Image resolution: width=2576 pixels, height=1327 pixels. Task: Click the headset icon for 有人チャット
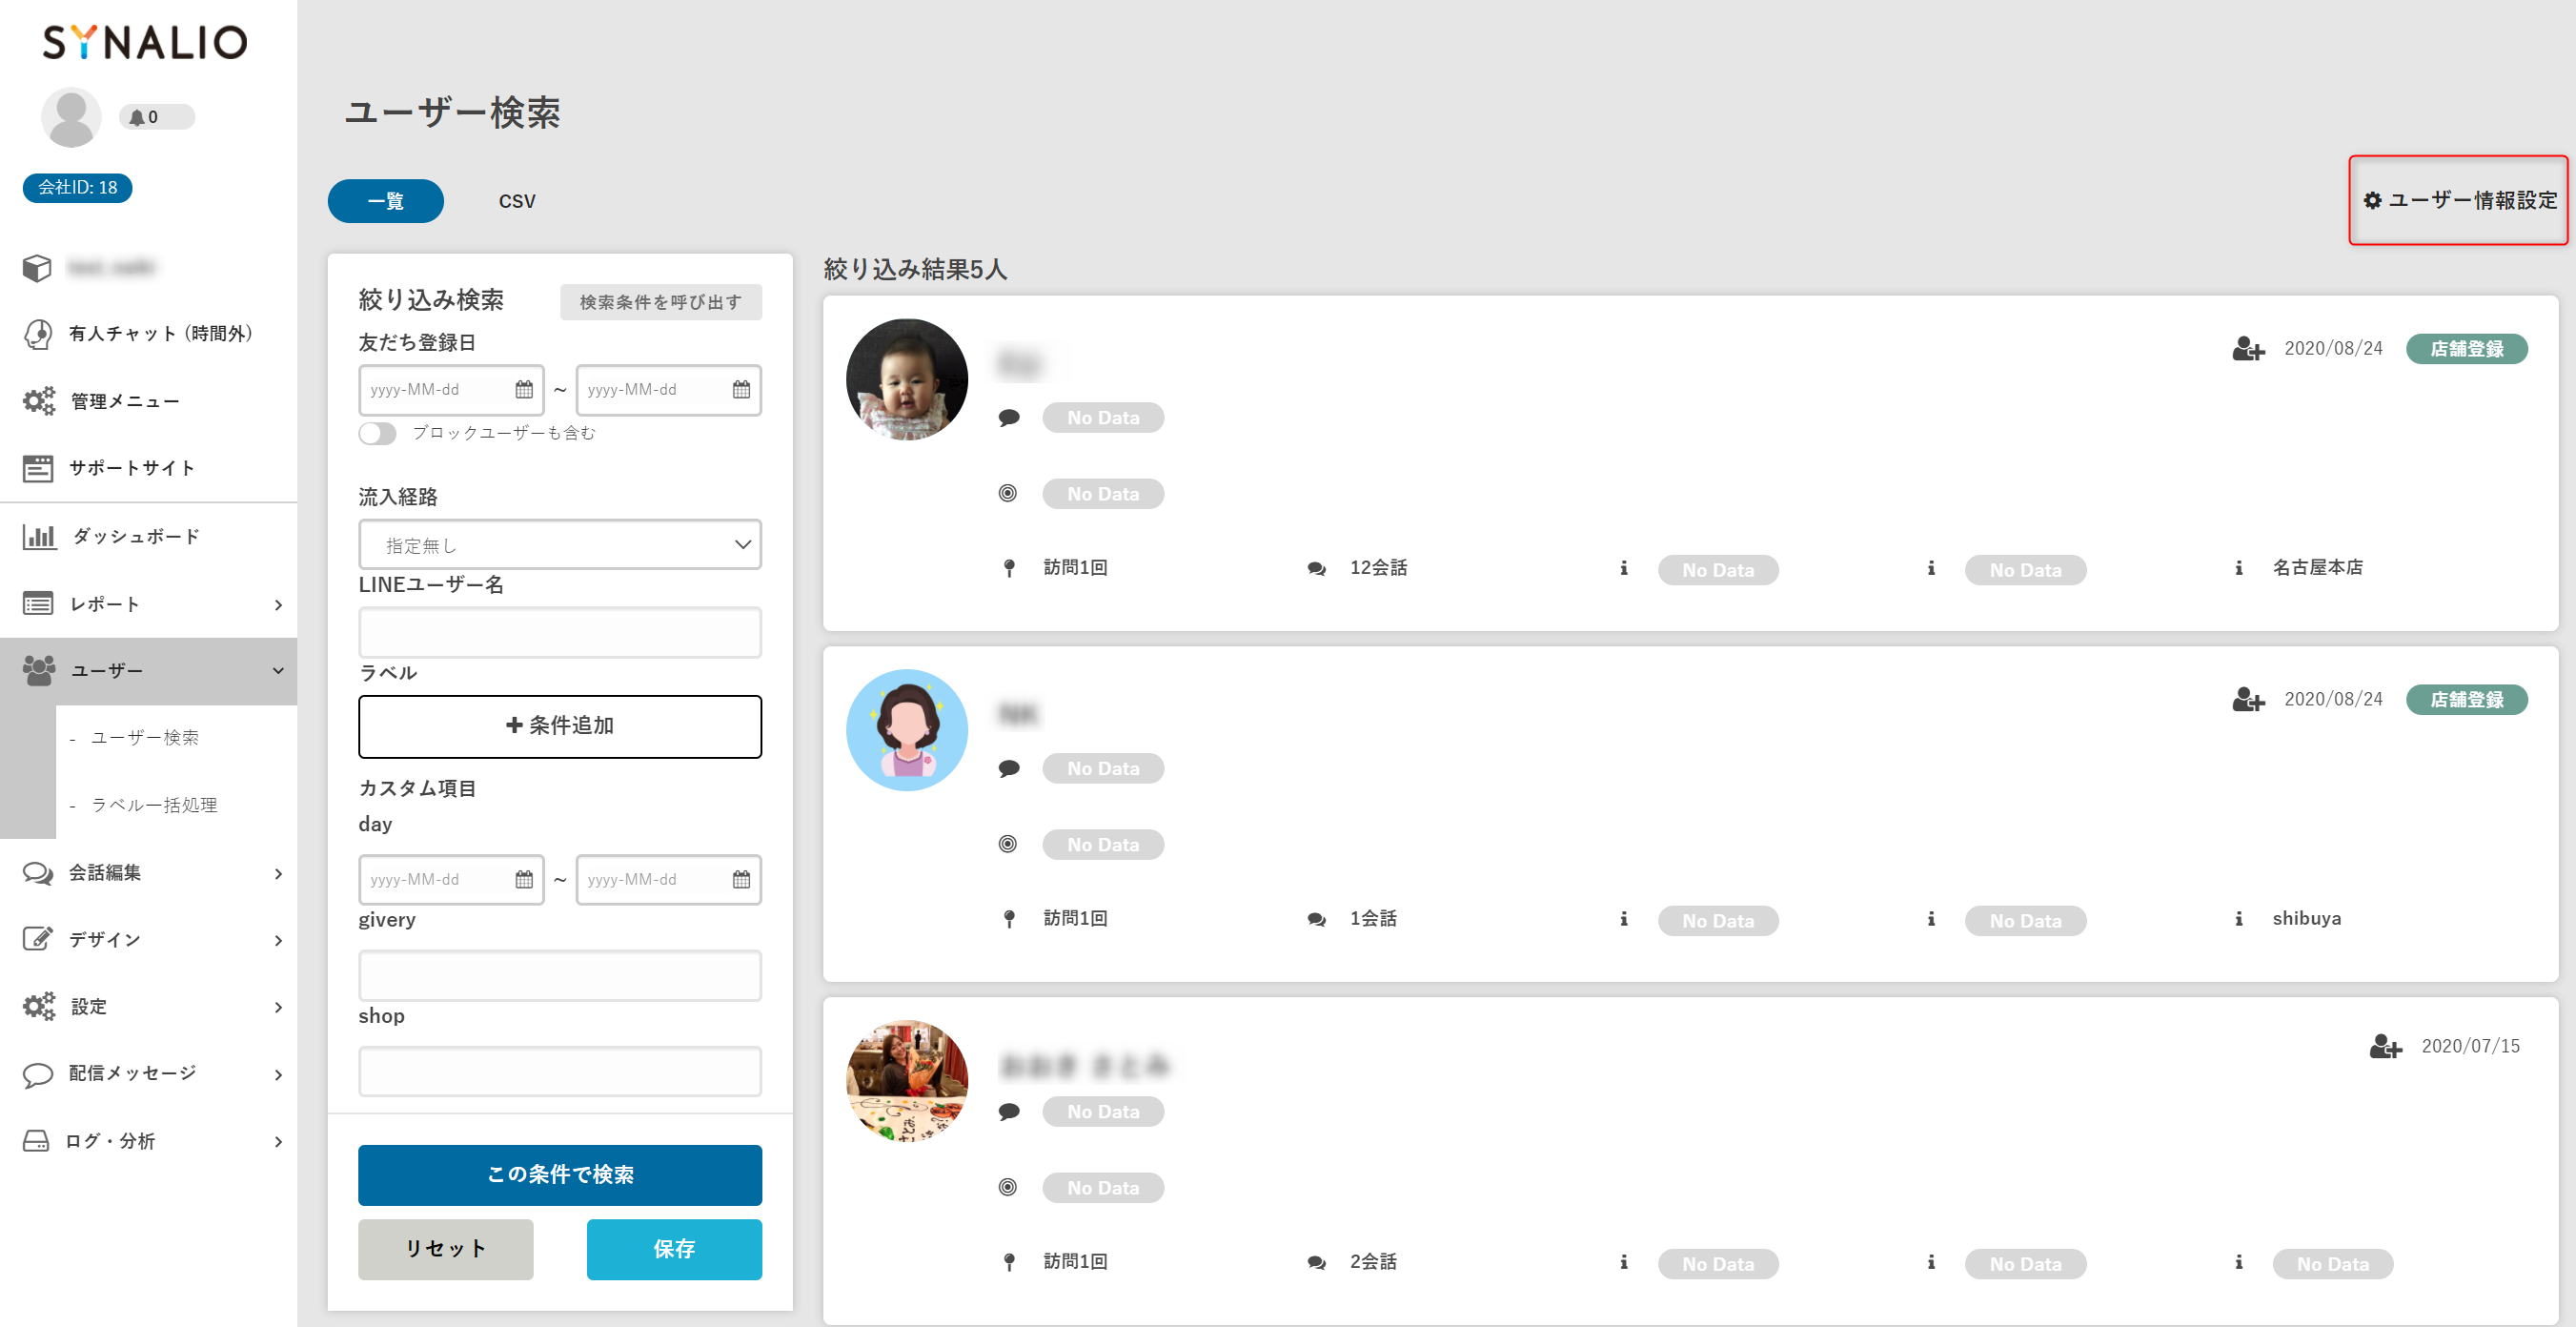38,334
